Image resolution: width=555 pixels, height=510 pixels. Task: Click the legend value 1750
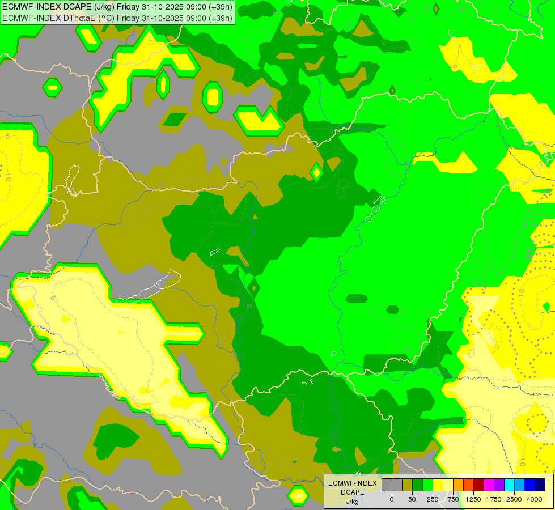point(494,499)
